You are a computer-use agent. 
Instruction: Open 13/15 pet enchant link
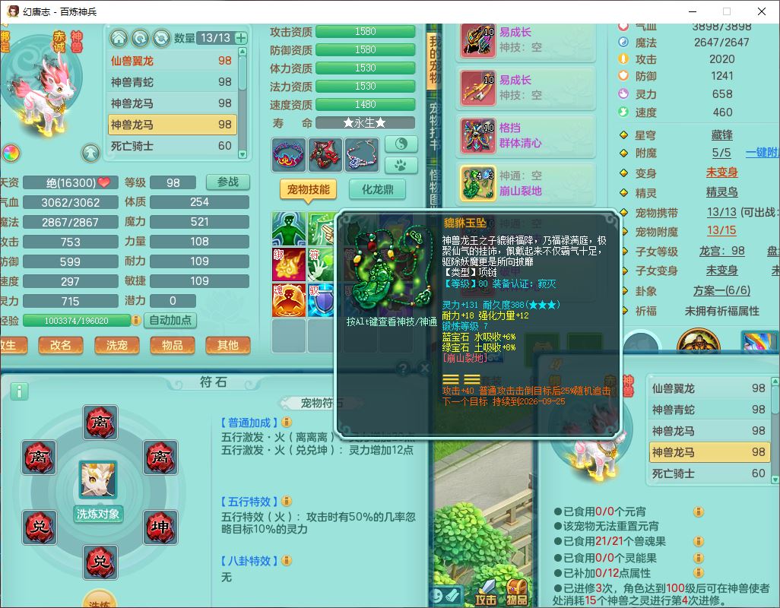(x=721, y=230)
